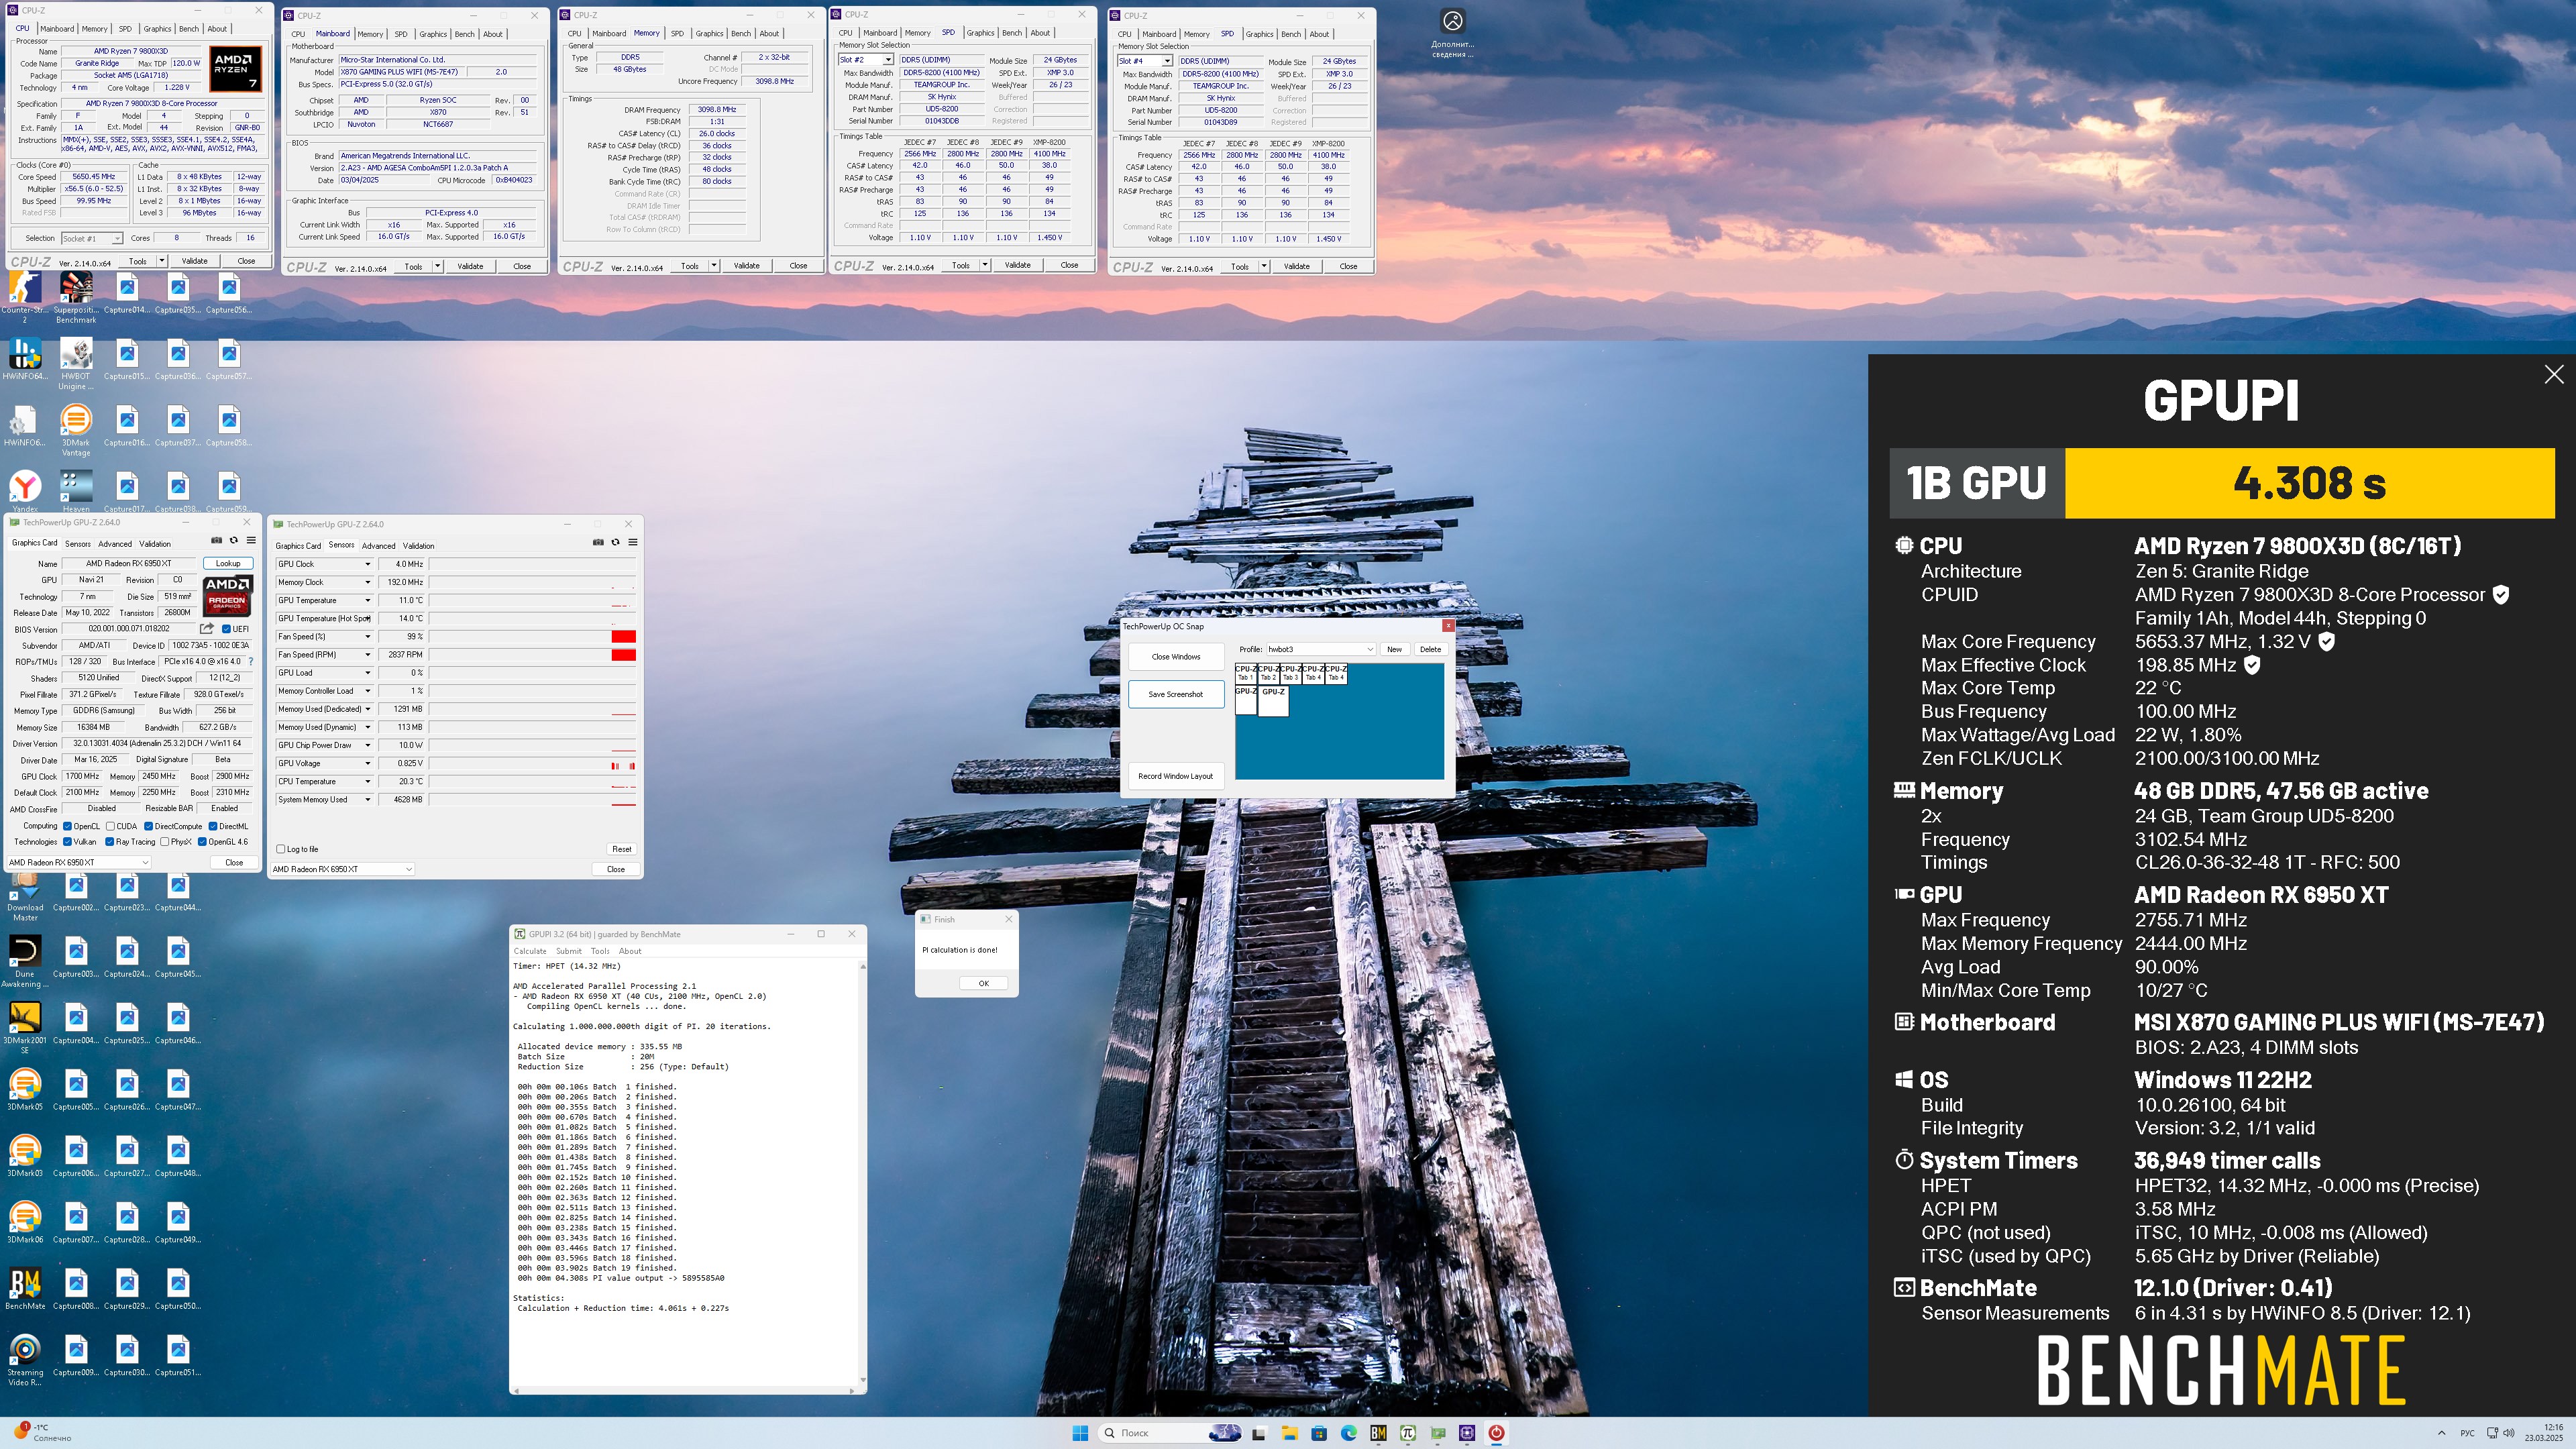The width and height of the screenshot is (2576, 1449).
Task: Open Calculate menu in GPUPI
Action: [x=530, y=951]
